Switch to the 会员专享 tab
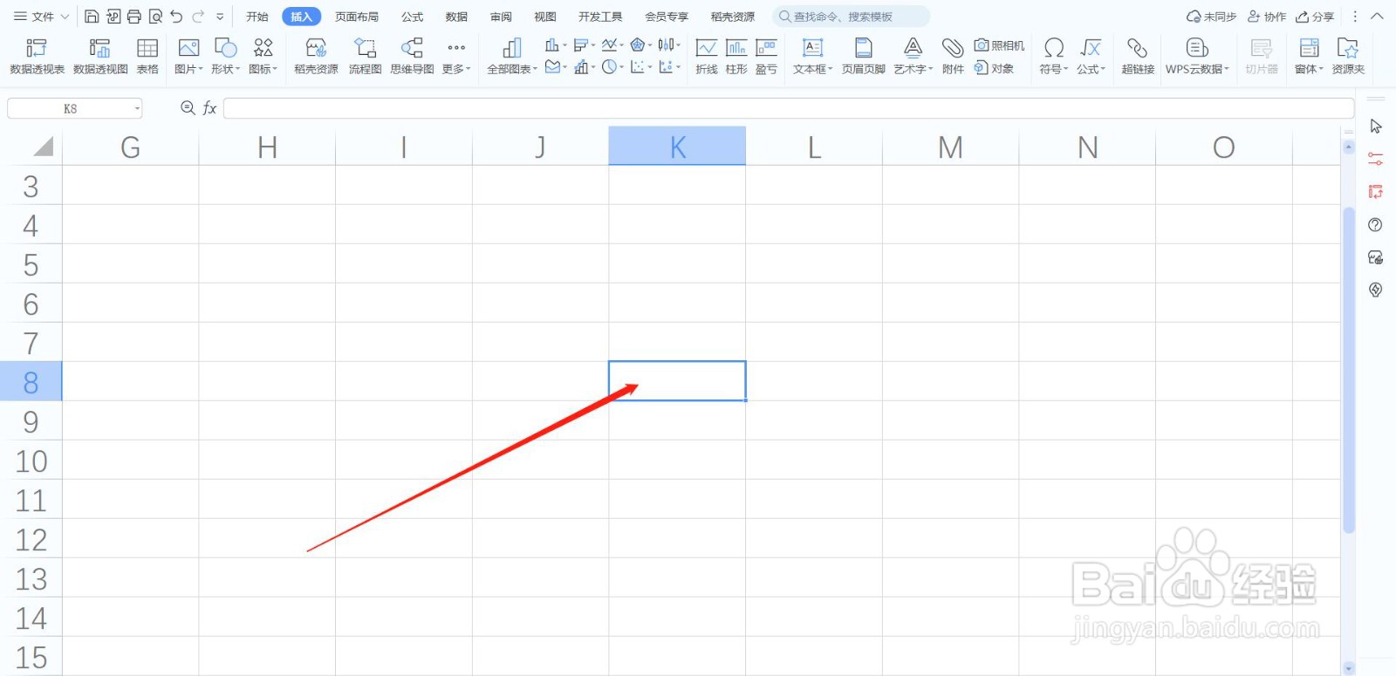 click(667, 17)
